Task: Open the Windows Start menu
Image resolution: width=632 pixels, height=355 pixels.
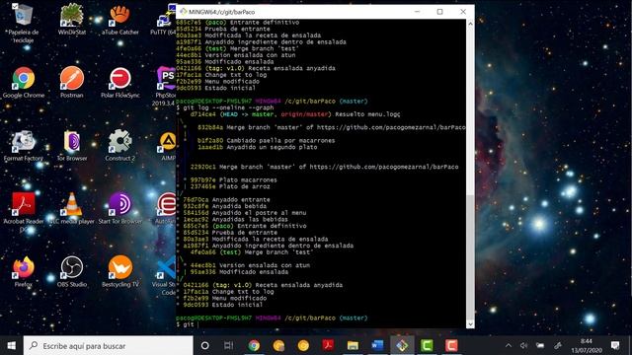Action: coord(12,345)
